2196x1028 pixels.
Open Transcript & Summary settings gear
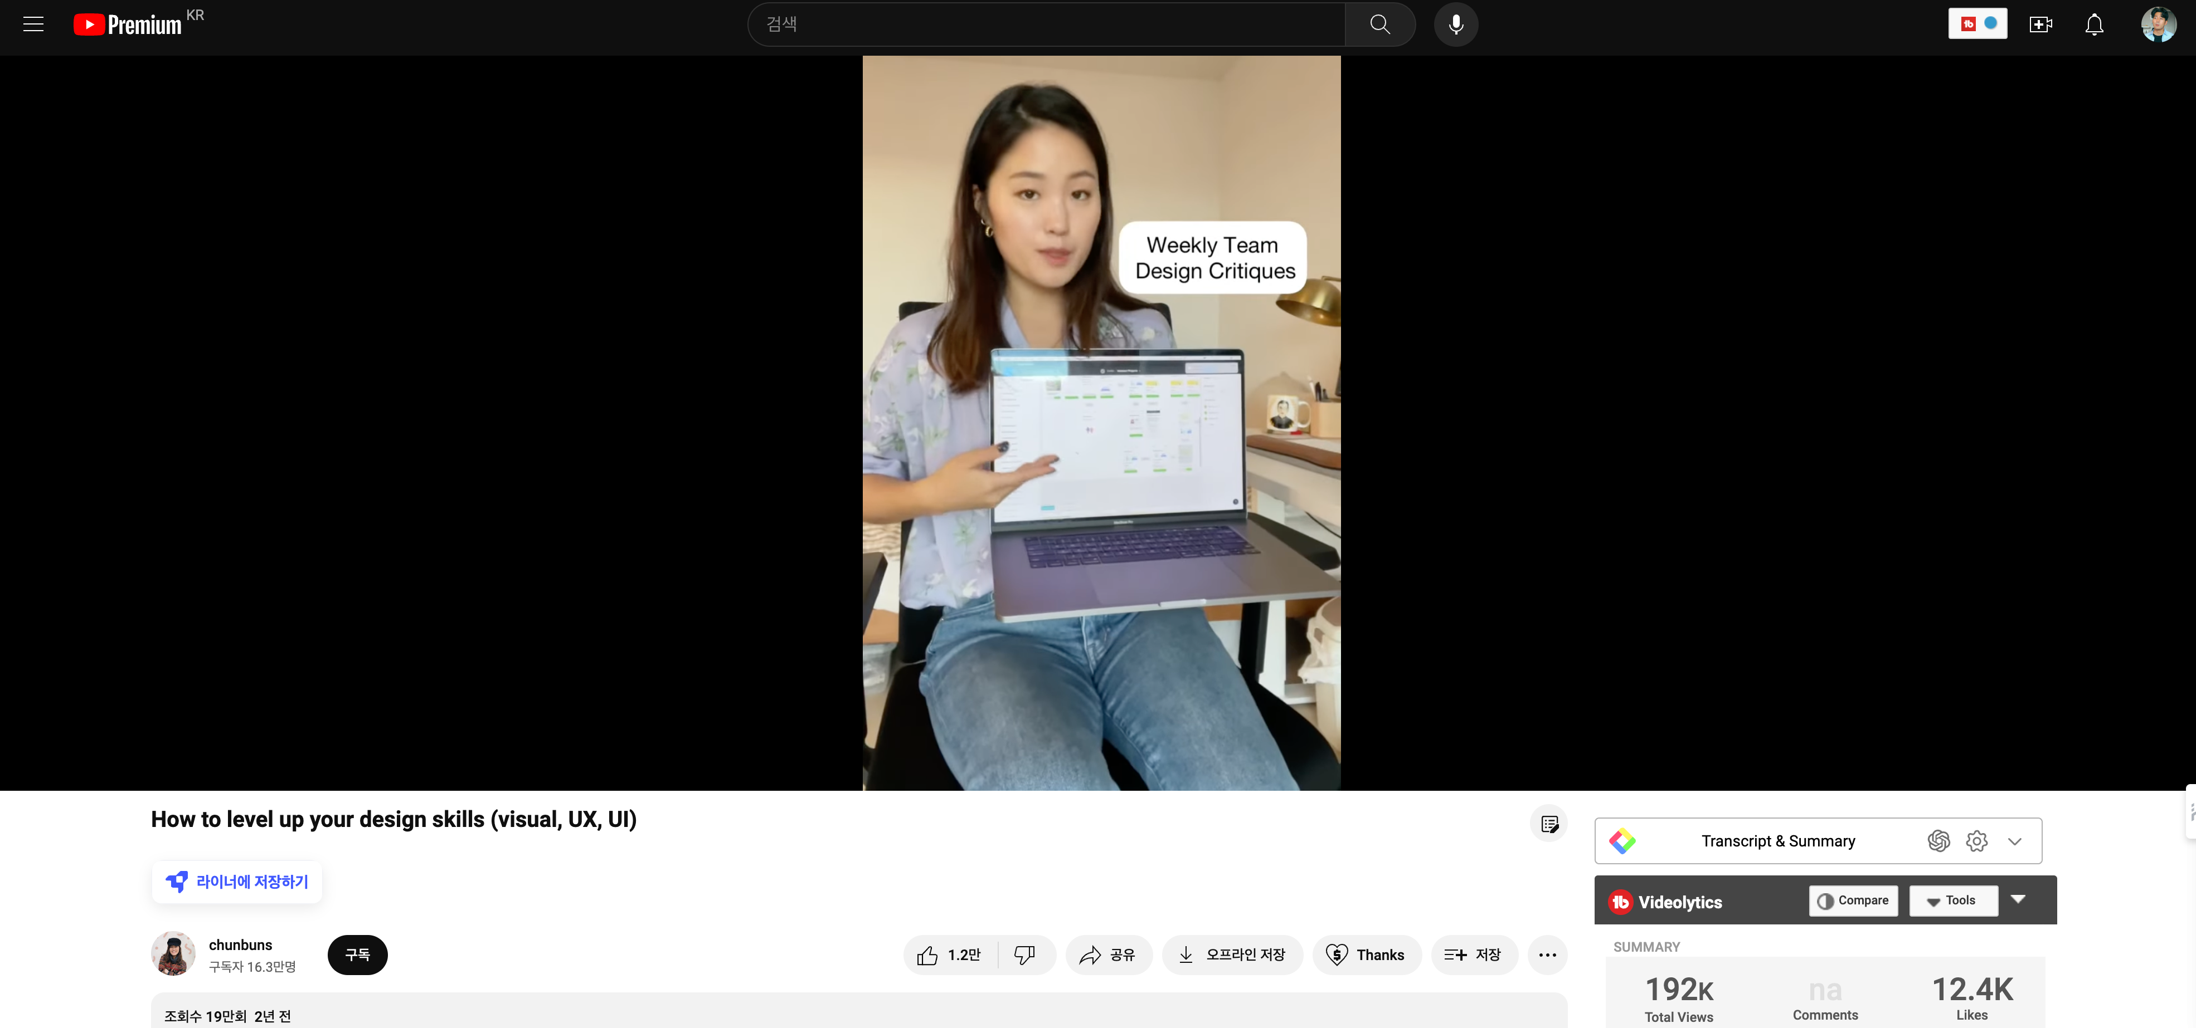click(1976, 841)
